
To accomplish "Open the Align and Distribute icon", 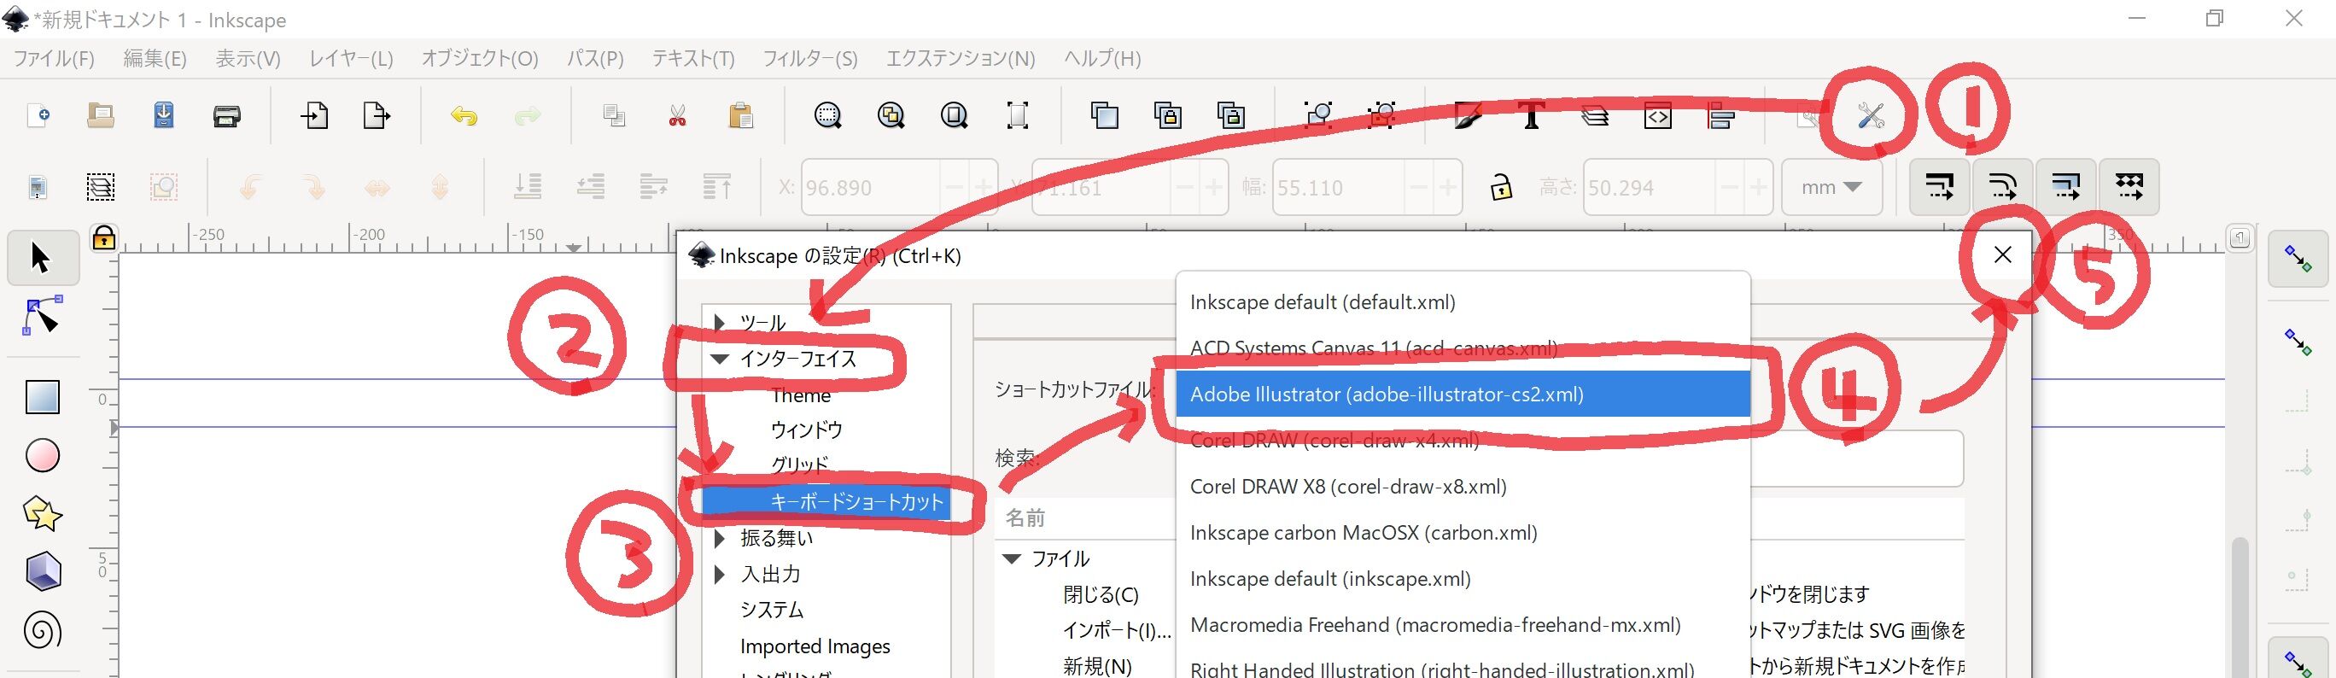I will click(x=1720, y=115).
